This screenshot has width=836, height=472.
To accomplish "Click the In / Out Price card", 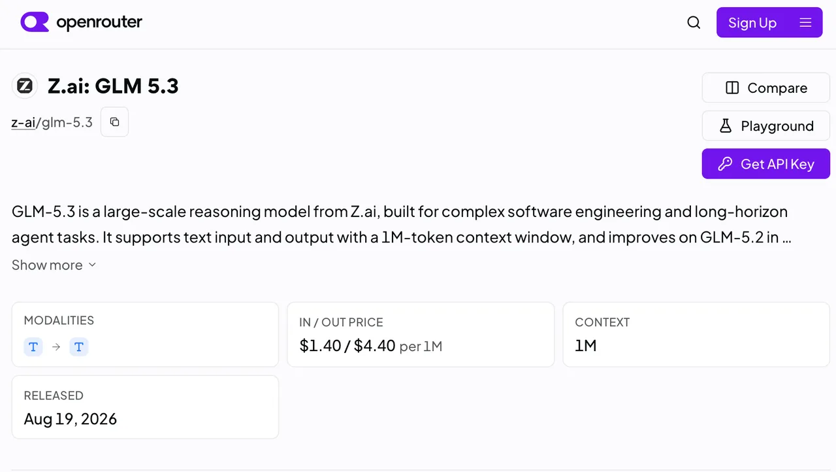I will [421, 334].
